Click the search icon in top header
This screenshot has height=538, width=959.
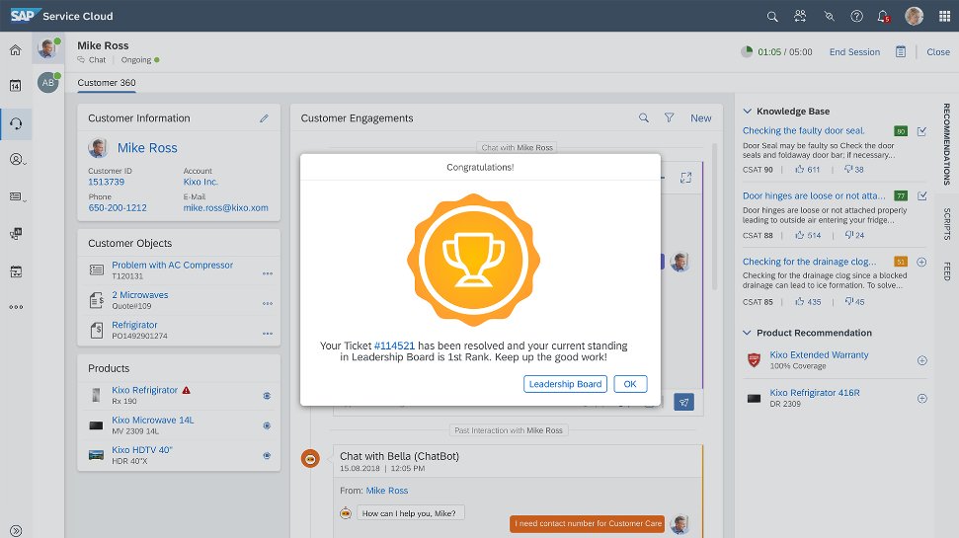coord(772,17)
